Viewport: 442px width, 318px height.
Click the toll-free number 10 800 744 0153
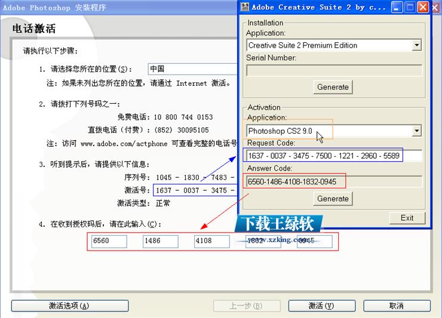(x=183, y=117)
